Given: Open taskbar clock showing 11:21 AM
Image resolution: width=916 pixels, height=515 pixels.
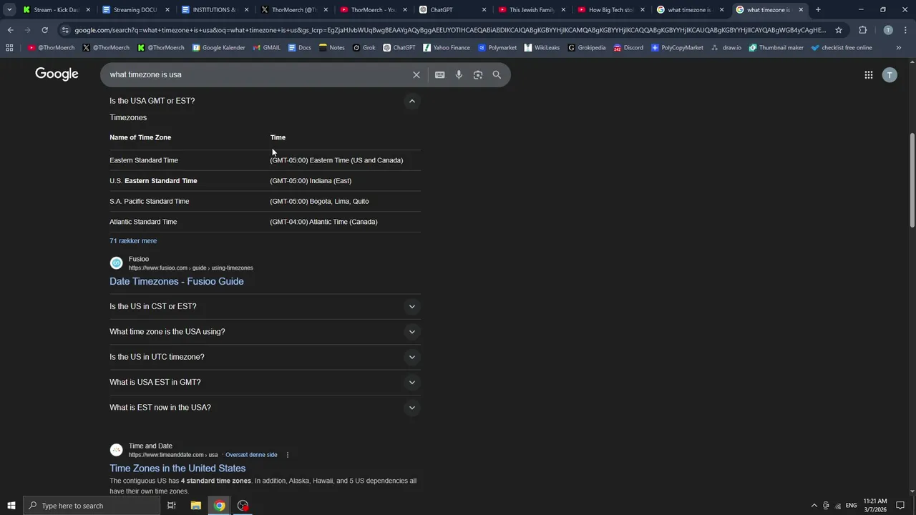Looking at the screenshot, I should [x=875, y=506].
